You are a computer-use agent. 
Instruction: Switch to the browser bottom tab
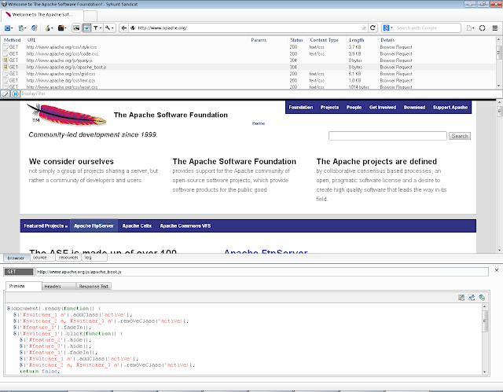click(x=17, y=258)
